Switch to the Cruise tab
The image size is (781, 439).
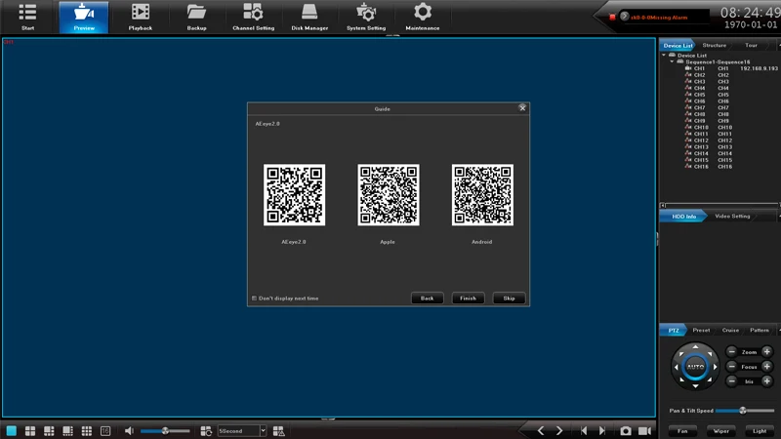point(730,330)
